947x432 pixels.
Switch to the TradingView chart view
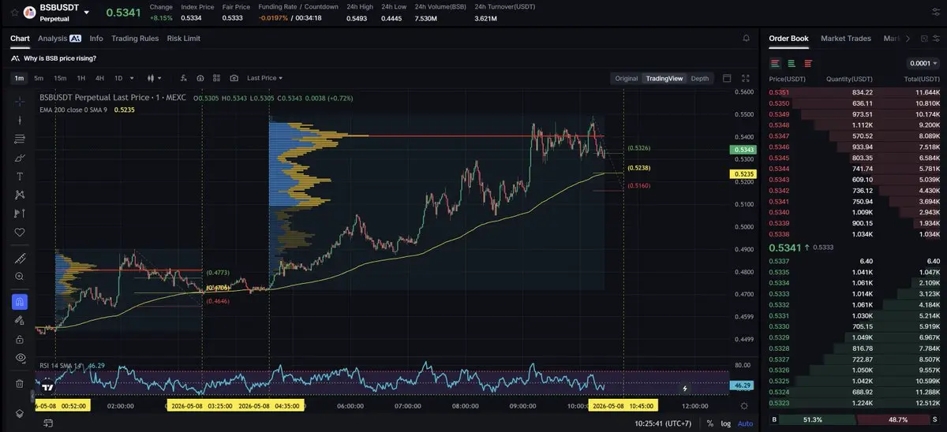(x=664, y=78)
